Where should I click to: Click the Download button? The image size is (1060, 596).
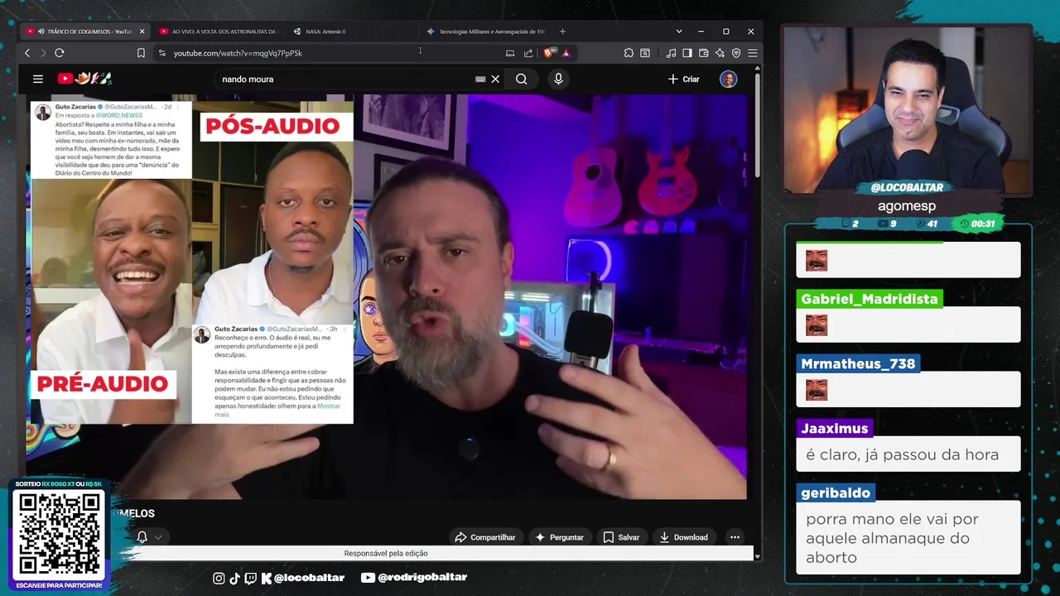683,537
